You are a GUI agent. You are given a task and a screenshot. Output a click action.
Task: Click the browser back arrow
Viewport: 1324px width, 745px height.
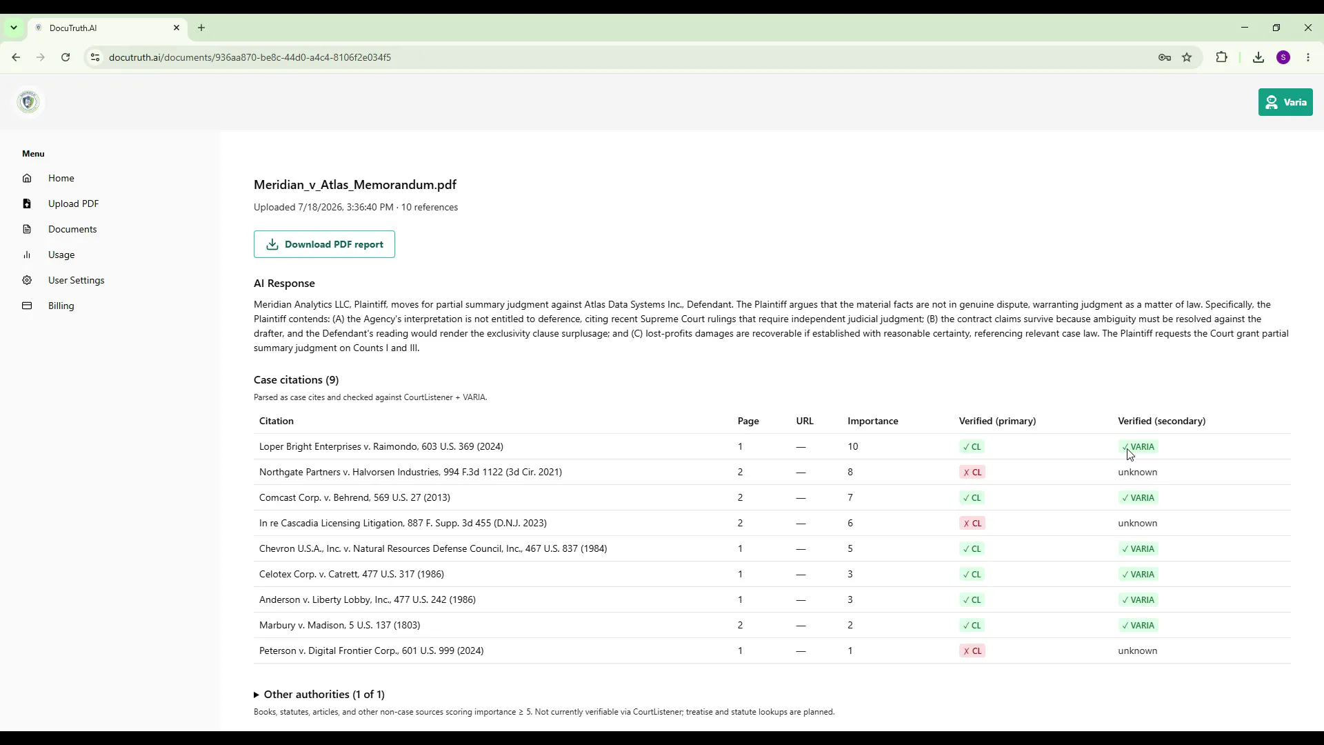16,57
